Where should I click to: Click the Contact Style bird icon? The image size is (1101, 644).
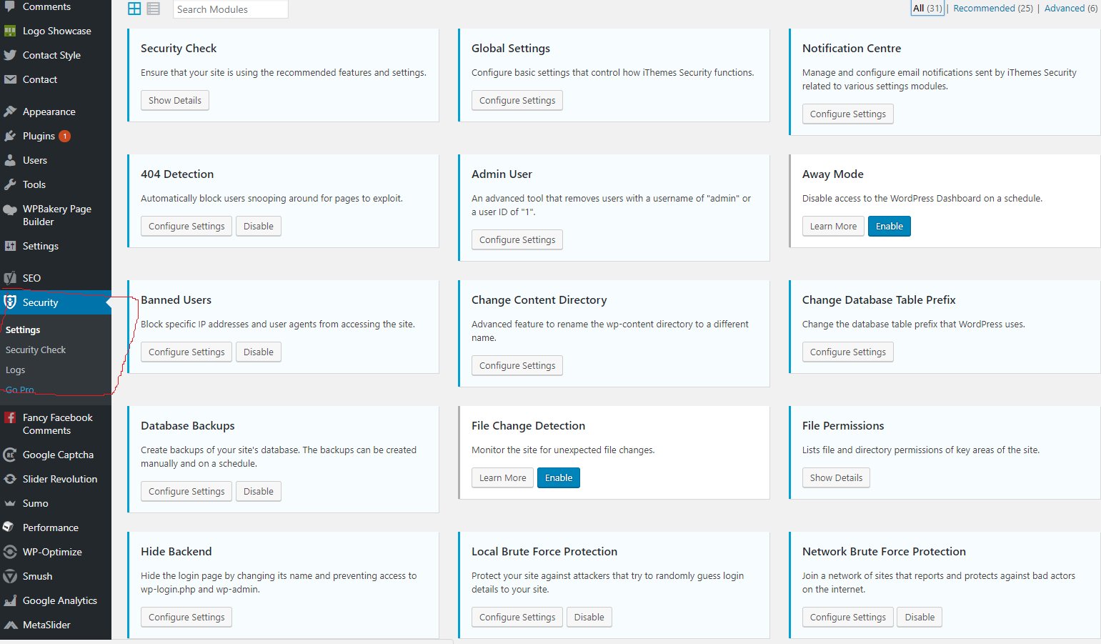pos(10,55)
